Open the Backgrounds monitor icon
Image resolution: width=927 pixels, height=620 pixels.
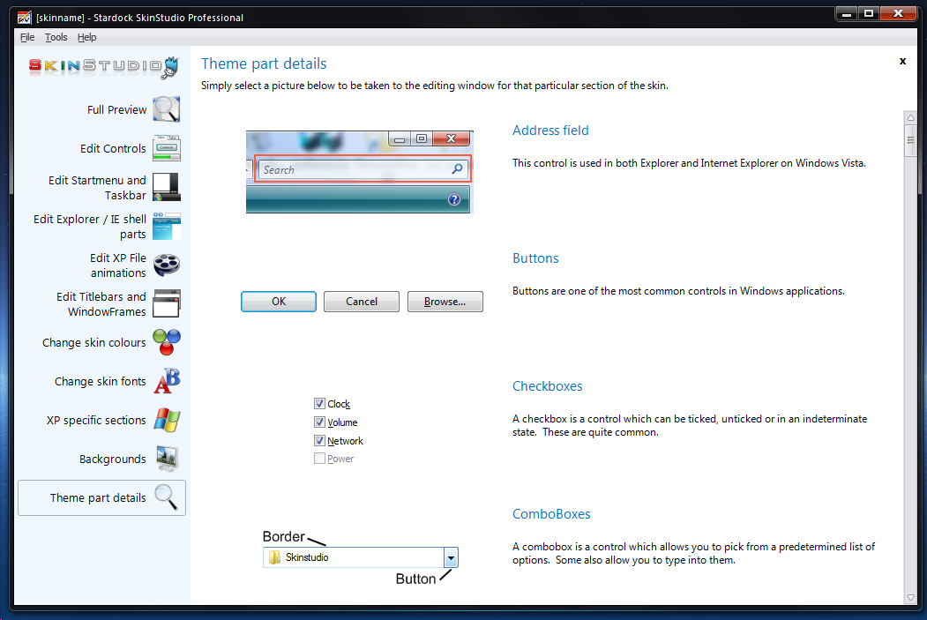(x=166, y=459)
